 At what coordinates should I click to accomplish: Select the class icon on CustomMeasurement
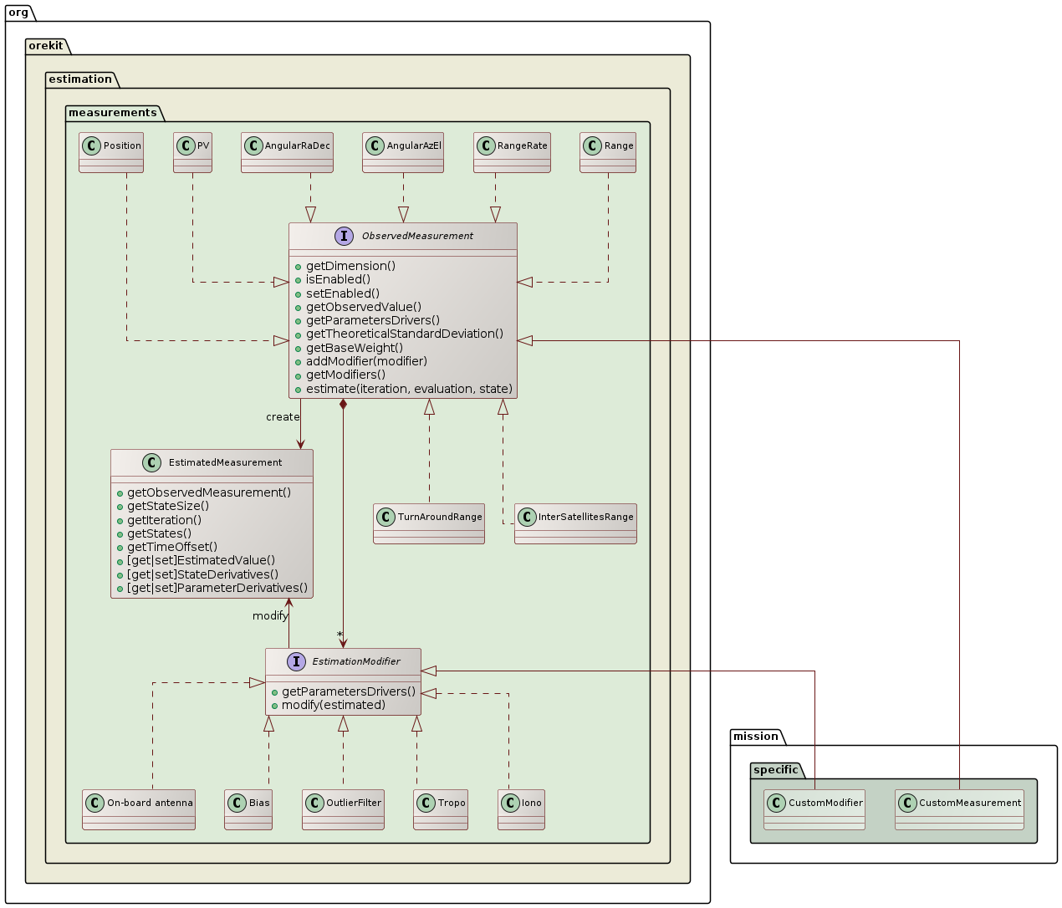(907, 803)
